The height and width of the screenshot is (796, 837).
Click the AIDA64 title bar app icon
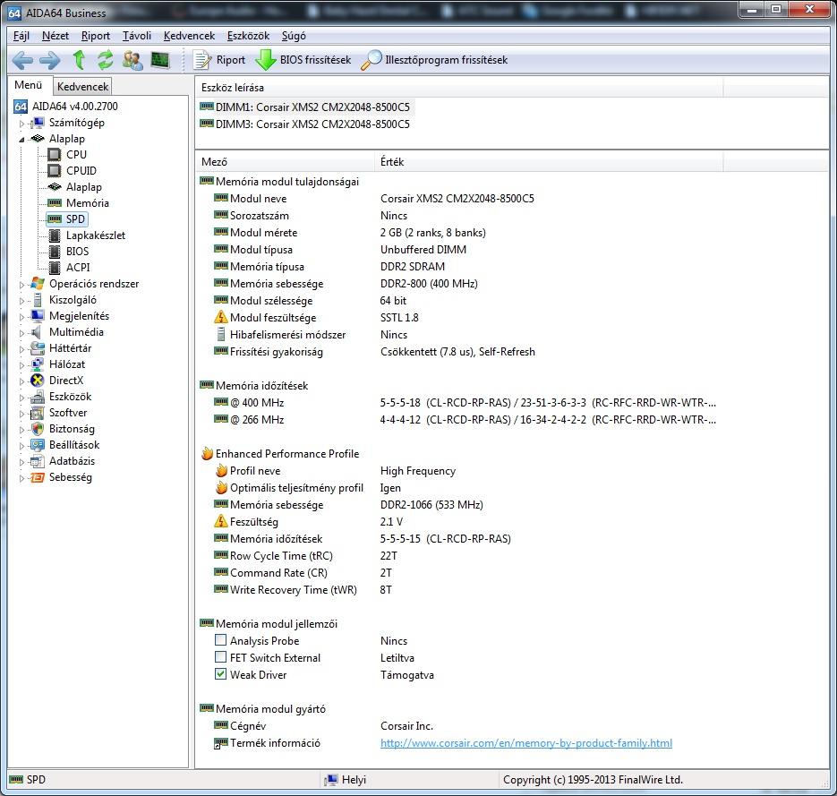pyautogui.click(x=15, y=13)
